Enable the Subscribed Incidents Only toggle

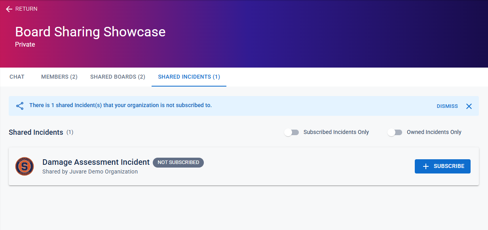(x=292, y=132)
